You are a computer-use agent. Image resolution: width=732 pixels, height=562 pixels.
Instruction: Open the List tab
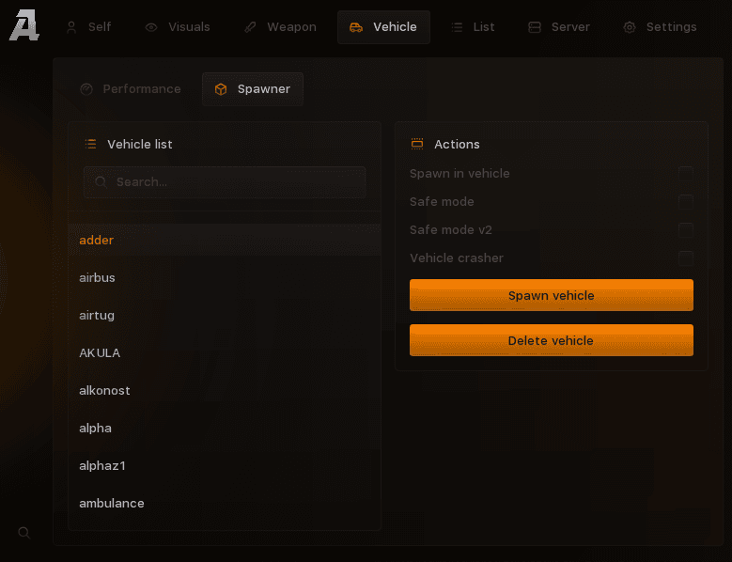pyautogui.click(x=473, y=27)
